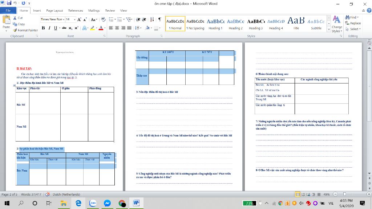Open multilevel list dropdown
372x209 pixels.
(131, 20)
